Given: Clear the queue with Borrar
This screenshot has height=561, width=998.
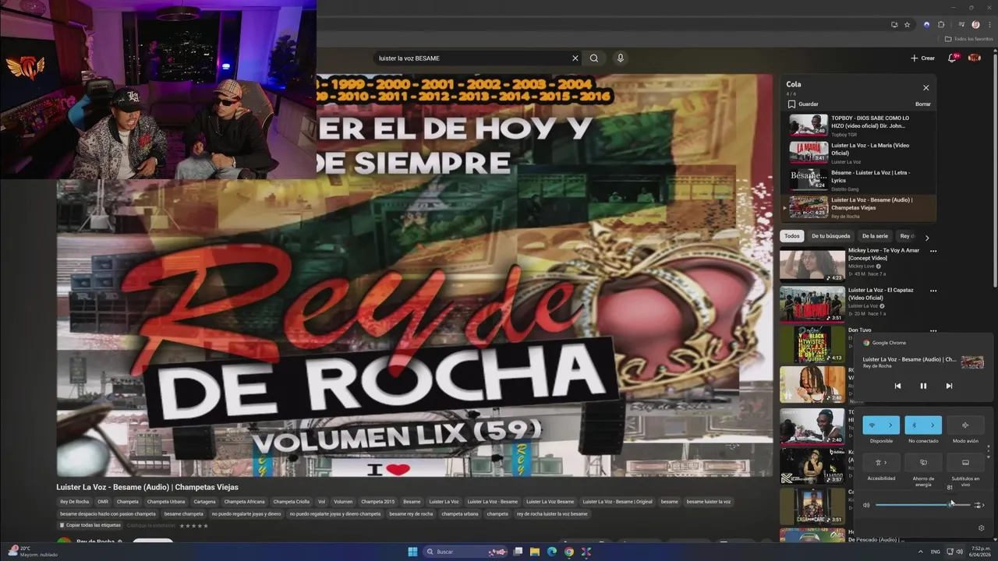Looking at the screenshot, I should pyautogui.click(x=922, y=104).
